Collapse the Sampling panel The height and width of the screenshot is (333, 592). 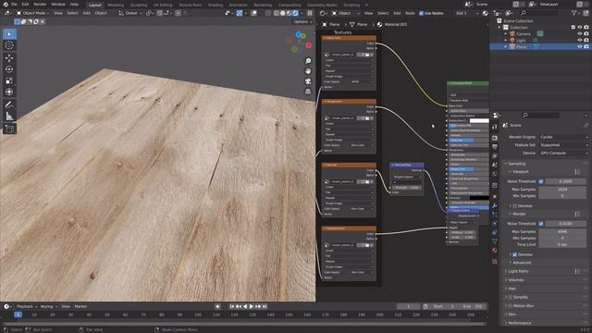[516, 164]
